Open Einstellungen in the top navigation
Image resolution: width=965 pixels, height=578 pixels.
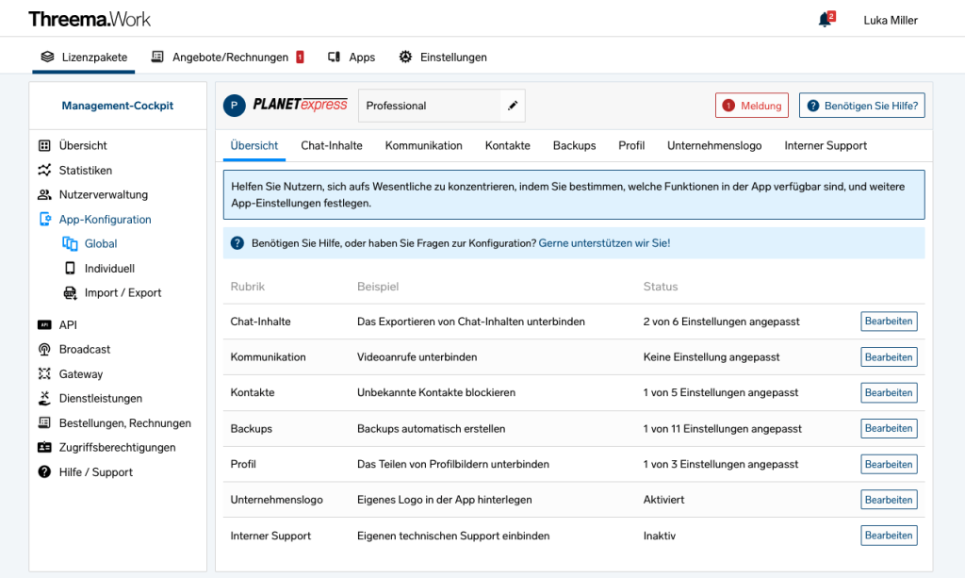(x=442, y=57)
